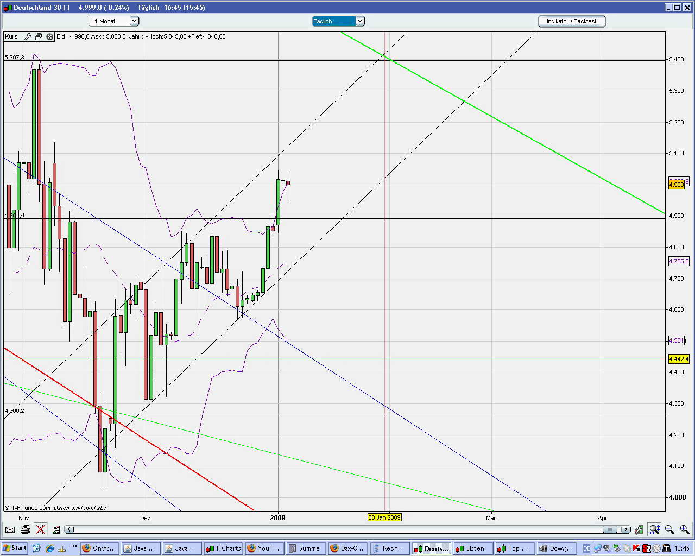Click the Internet Explorer quick launch icon
Image resolution: width=695 pixels, height=556 pixels.
50,548
